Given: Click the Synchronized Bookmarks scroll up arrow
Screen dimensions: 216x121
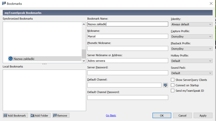Looking at the screenshot, I should (x=84, y=24).
